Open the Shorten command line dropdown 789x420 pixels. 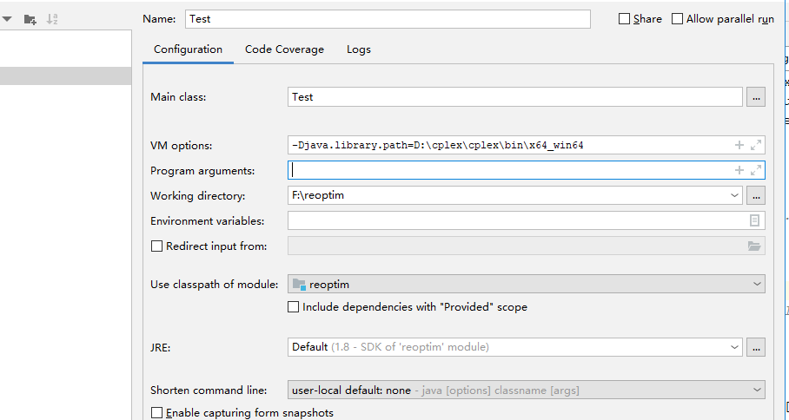[756, 390]
